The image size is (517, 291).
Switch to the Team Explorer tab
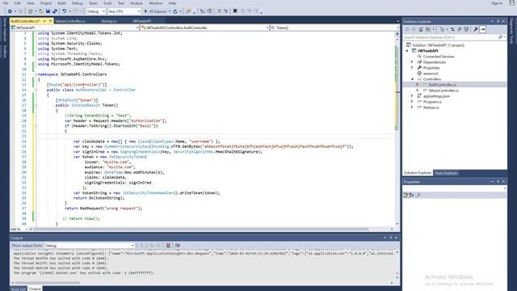tap(446, 173)
